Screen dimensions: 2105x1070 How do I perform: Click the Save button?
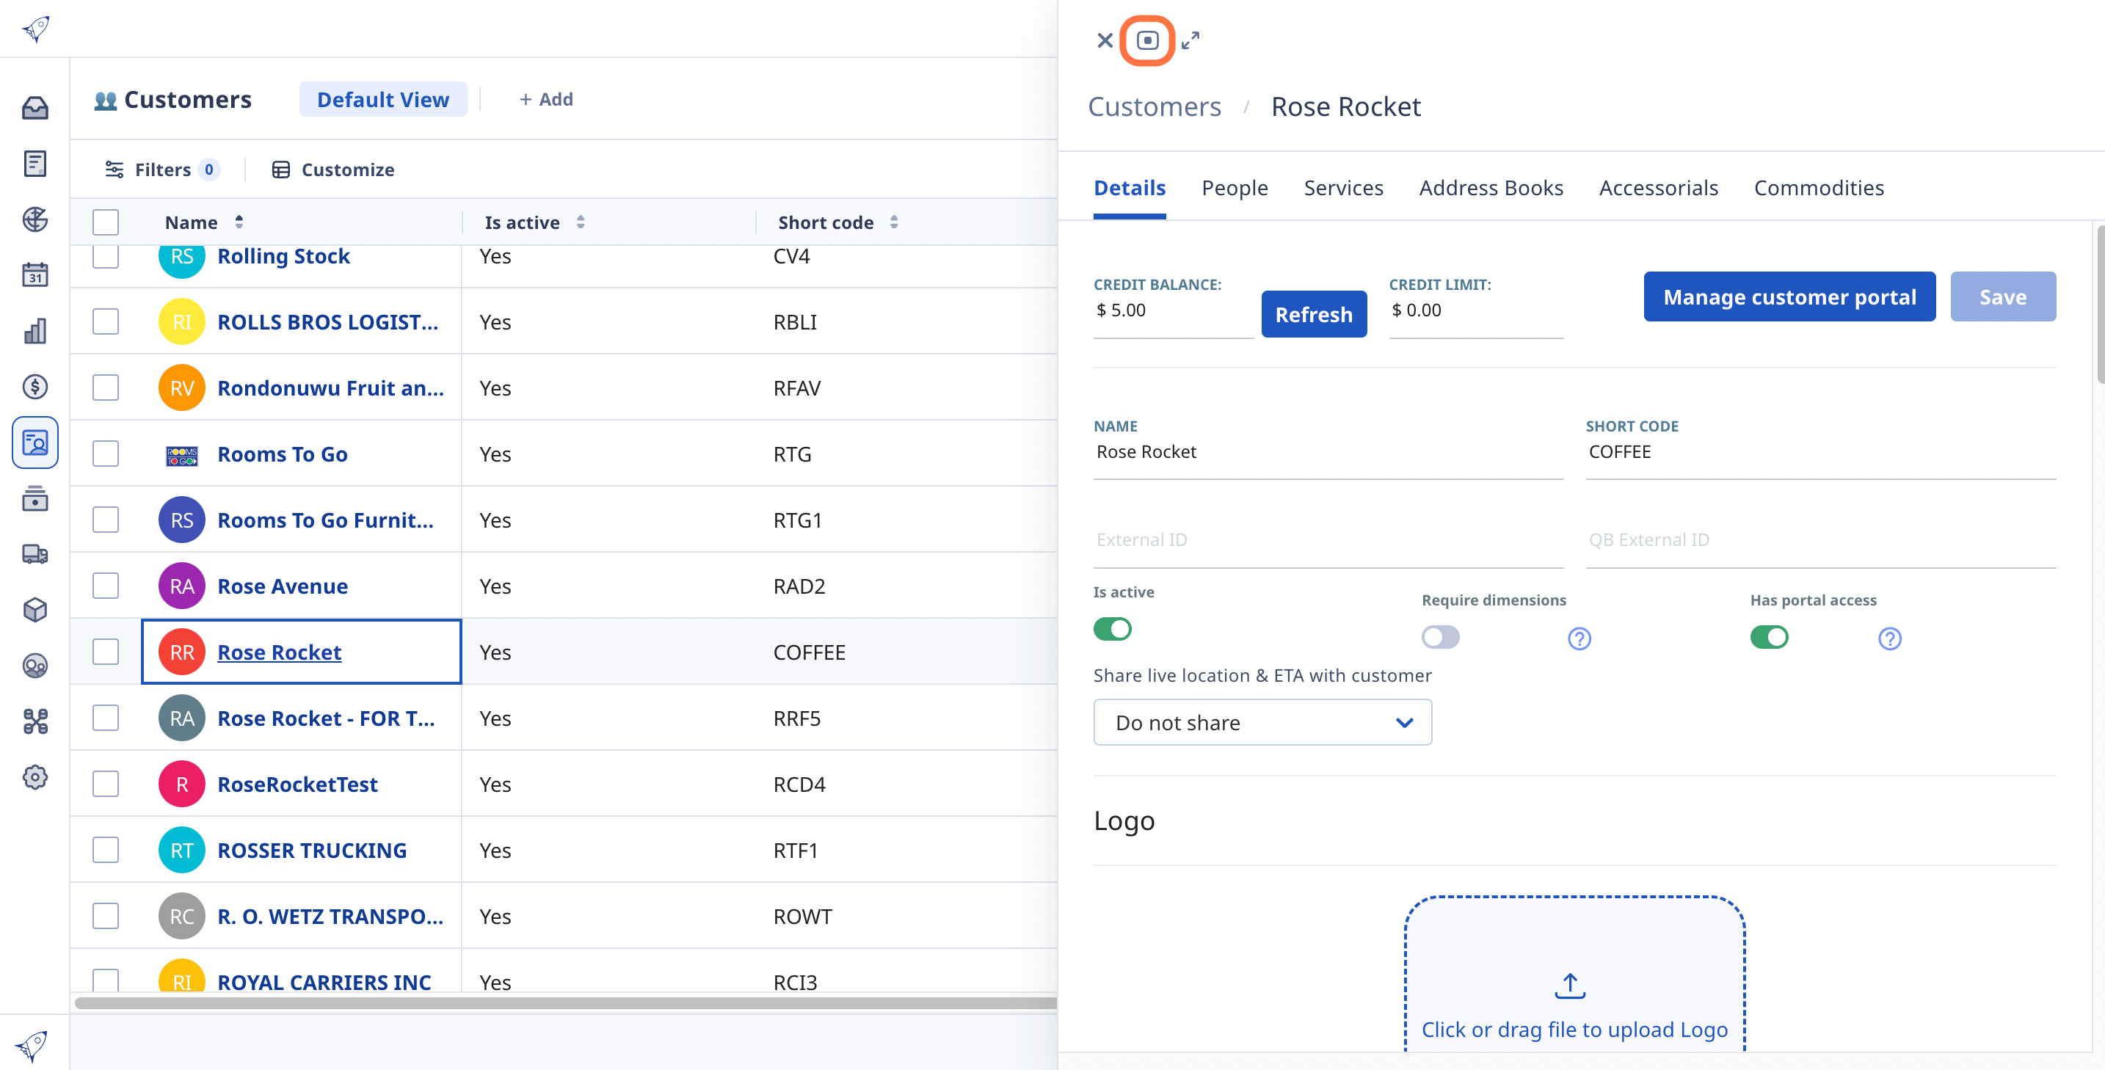[x=2002, y=297]
